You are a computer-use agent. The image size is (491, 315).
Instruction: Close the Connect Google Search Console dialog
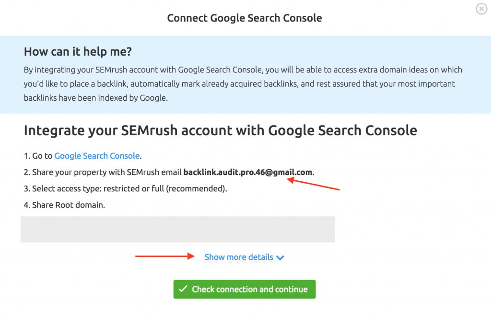tap(481, 9)
